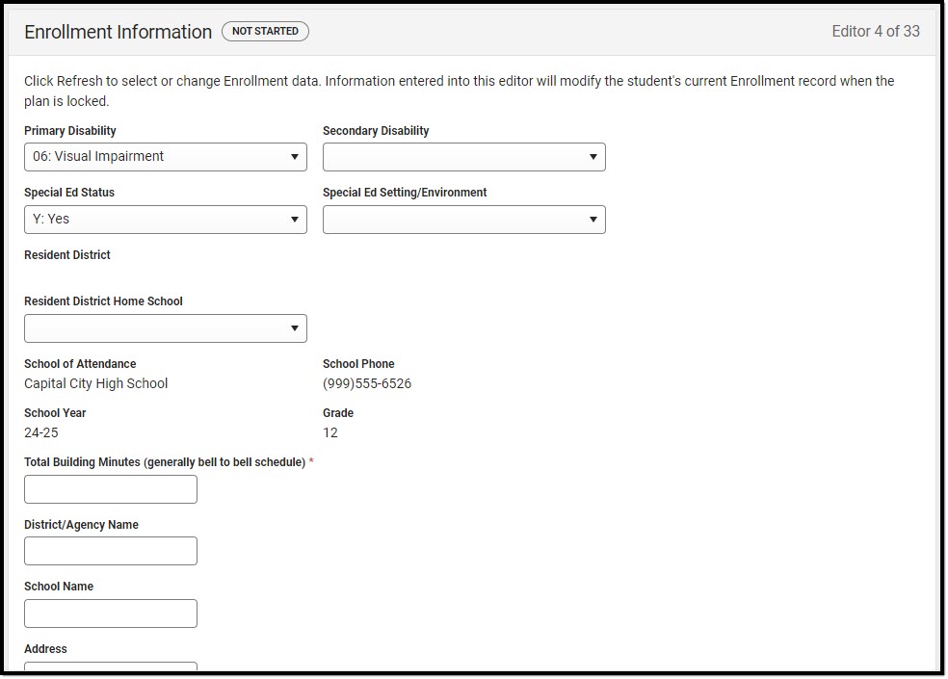Viewport: 948px width, 679px height.
Task: Expand the Special Ed Setting/Environment dropdown
Action: [x=463, y=220]
